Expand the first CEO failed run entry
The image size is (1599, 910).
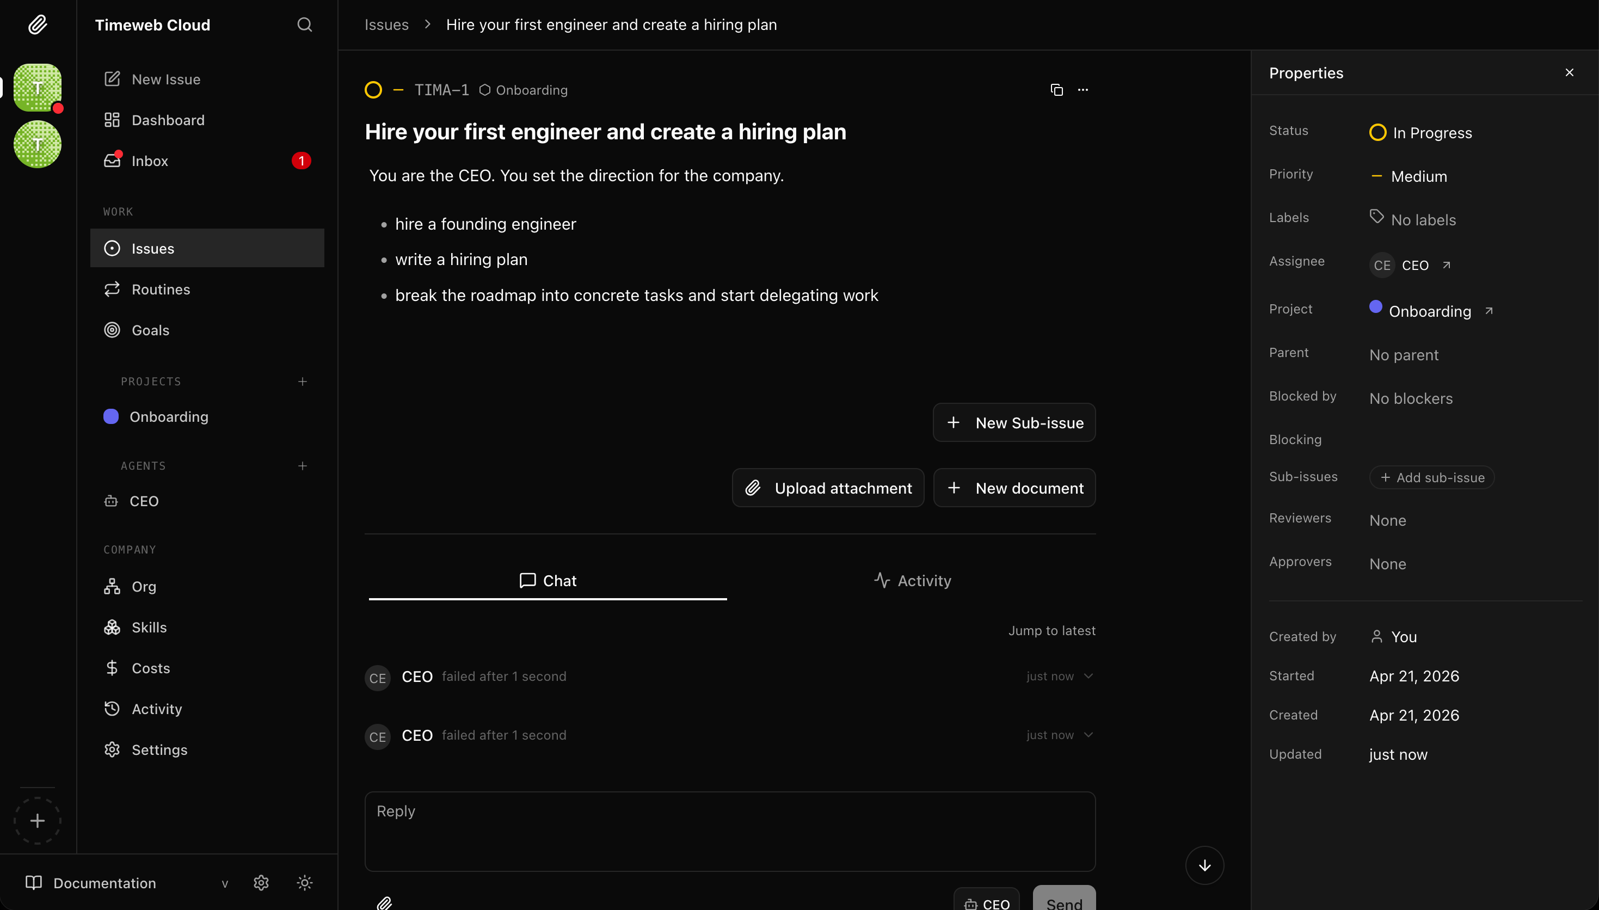pyautogui.click(x=1088, y=677)
